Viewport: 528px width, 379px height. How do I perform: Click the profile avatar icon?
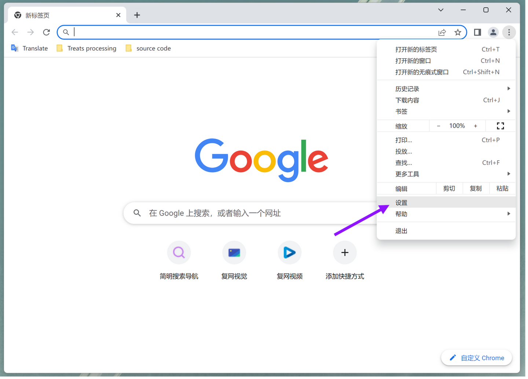tap(493, 32)
